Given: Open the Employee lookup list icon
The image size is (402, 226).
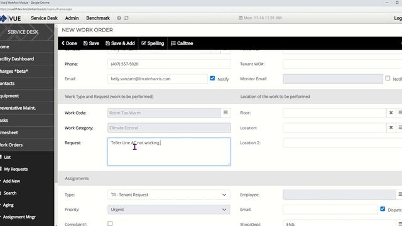Looking at the screenshot, I should (399, 195).
